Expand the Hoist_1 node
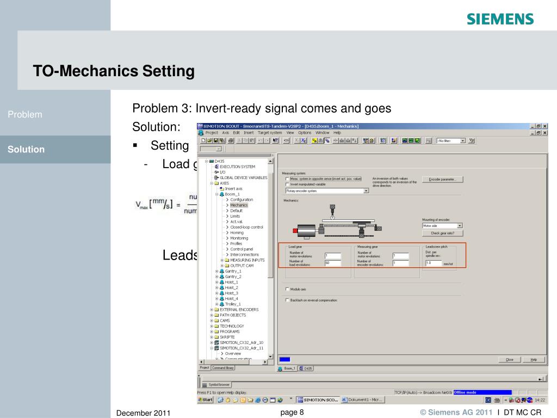 click(x=216, y=282)
